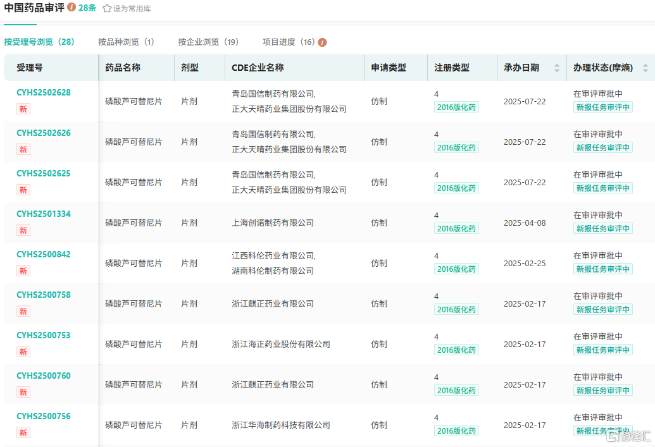655x447 pixels.
Task: Open record CYHS2500760
Action: 44,376
